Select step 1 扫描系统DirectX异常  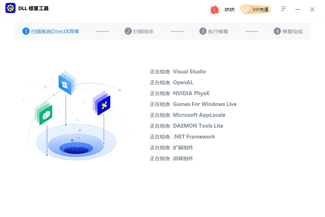click(x=51, y=31)
